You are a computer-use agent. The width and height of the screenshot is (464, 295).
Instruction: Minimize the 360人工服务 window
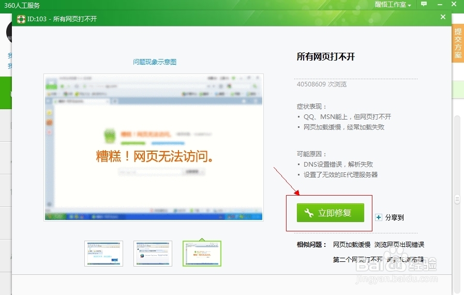(x=440, y=5)
